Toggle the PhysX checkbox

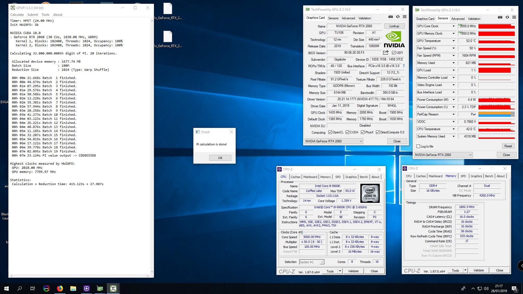point(363,132)
